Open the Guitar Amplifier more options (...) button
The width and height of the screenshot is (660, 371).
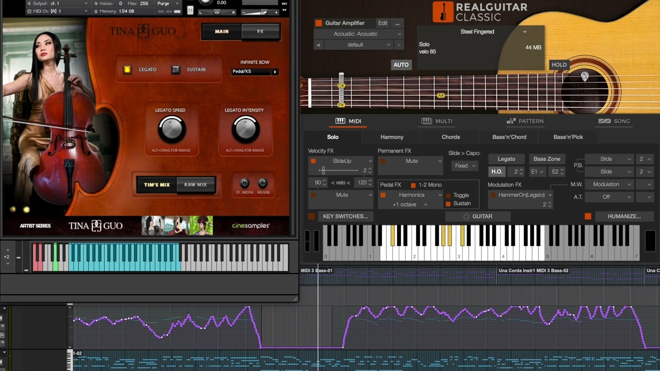tap(397, 23)
